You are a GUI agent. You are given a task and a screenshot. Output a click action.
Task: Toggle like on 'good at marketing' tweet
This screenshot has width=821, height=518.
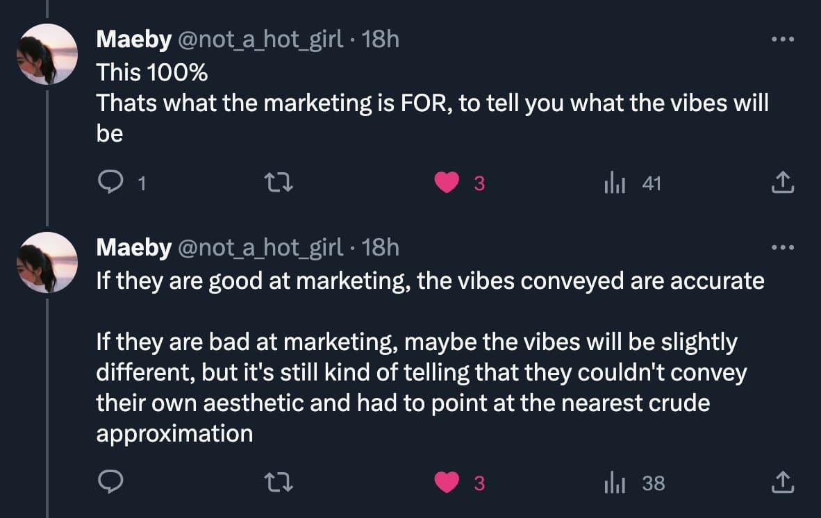coord(447,483)
